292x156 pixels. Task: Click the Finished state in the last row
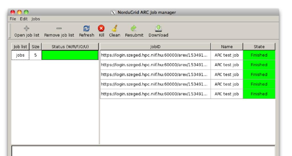point(259,94)
